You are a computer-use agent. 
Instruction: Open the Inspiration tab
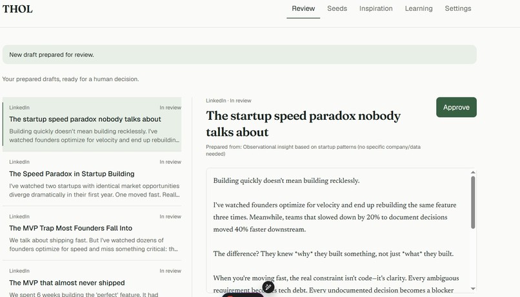coord(375,8)
